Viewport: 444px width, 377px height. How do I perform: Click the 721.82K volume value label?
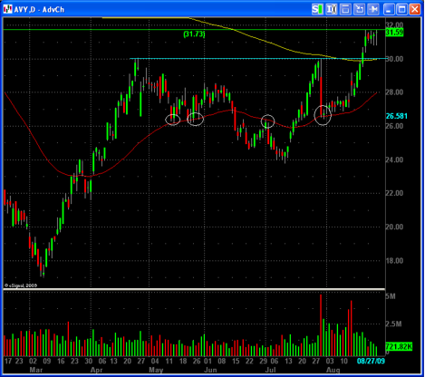pos(399,346)
